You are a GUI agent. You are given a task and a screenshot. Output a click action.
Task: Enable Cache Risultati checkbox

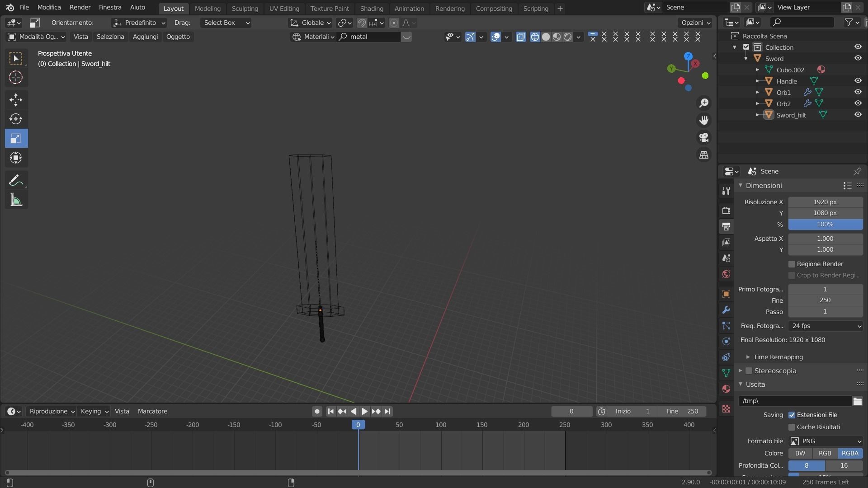[x=792, y=427]
